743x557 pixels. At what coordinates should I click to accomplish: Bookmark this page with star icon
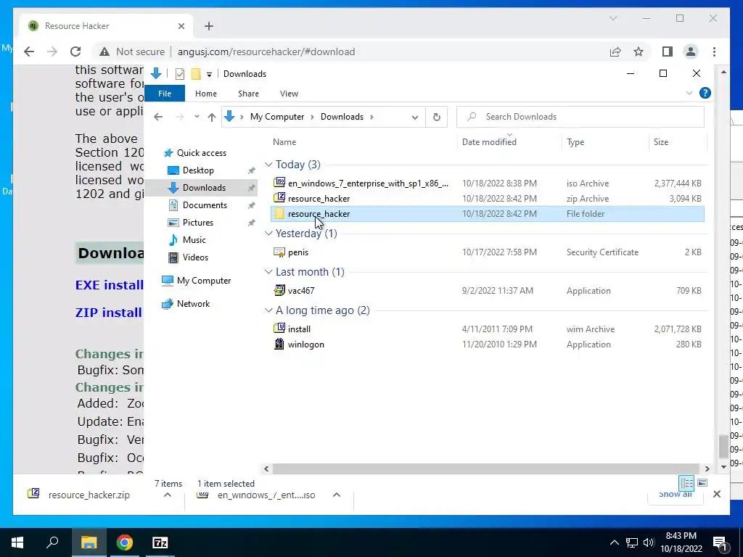click(x=639, y=51)
